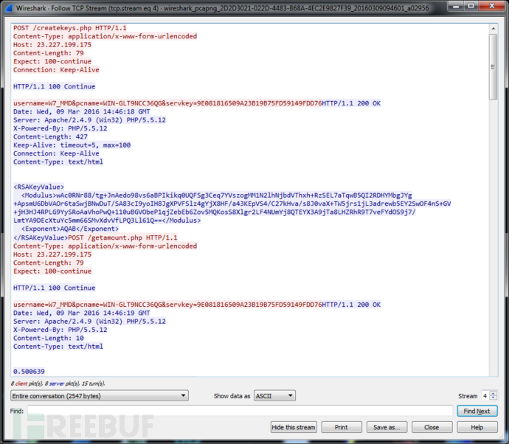
Task: Maximize the Follow TCP Stream window
Action: coord(471,5)
